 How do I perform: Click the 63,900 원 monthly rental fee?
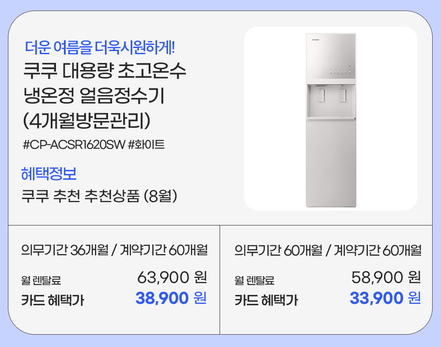tap(172, 278)
